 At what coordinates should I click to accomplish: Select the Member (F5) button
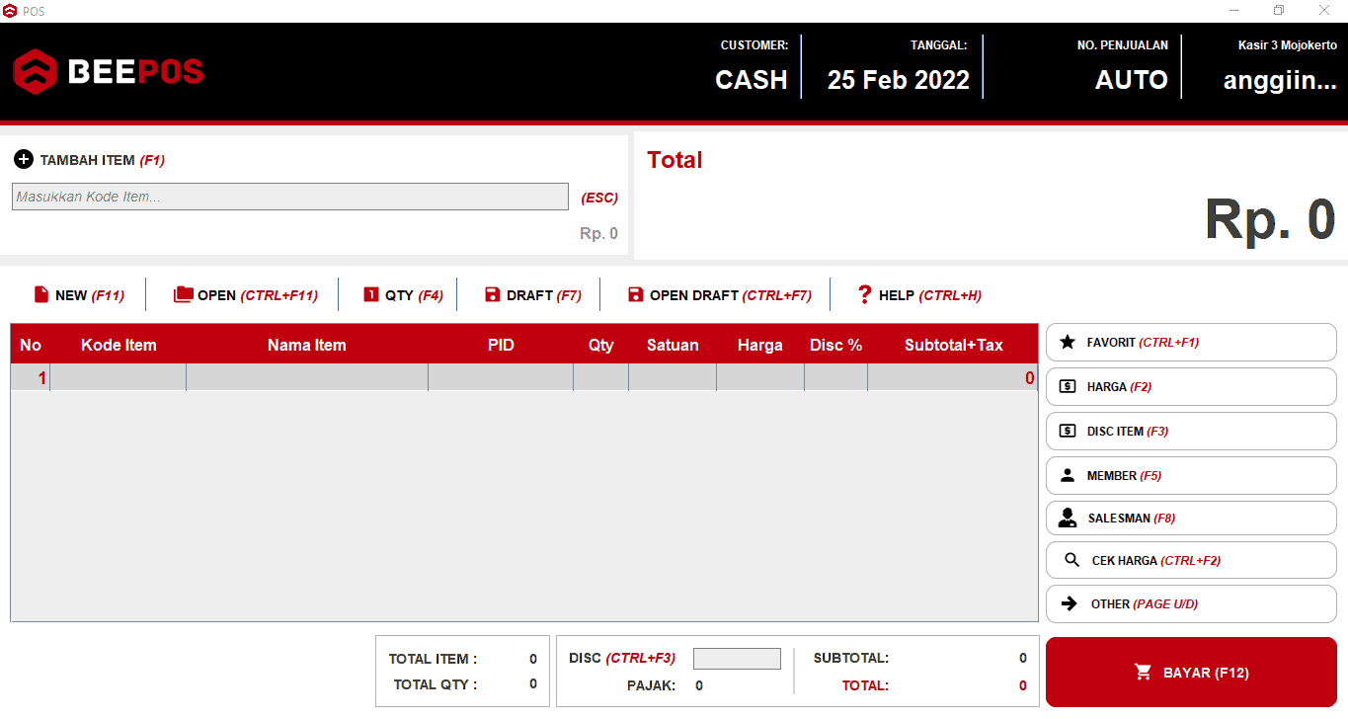1190,476
